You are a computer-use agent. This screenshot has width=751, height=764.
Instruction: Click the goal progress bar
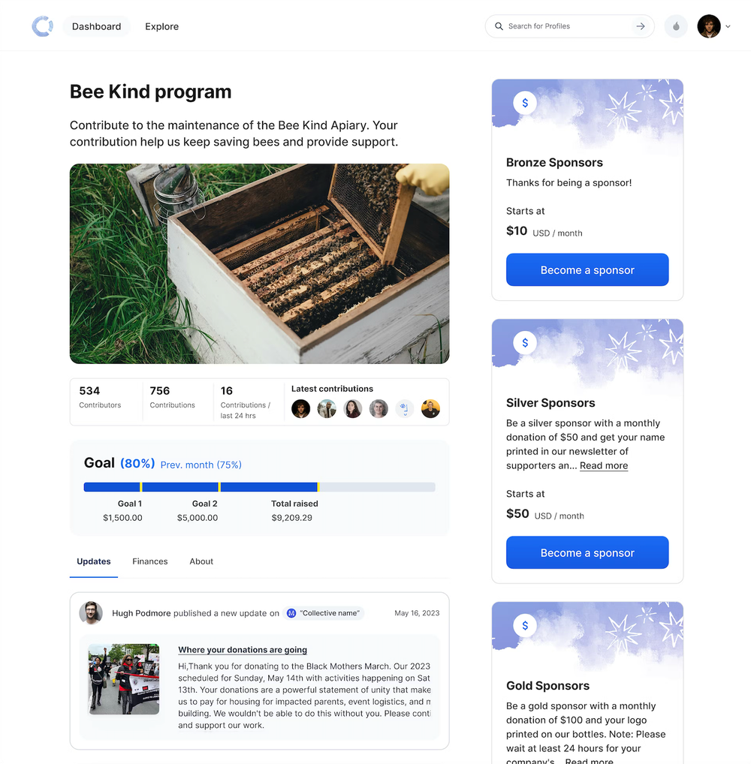coord(259,486)
